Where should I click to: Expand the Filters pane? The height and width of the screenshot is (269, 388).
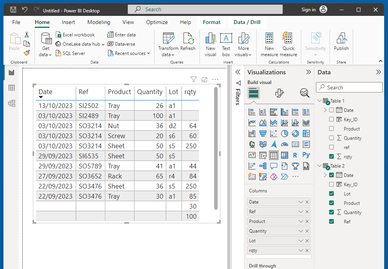point(238,72)
